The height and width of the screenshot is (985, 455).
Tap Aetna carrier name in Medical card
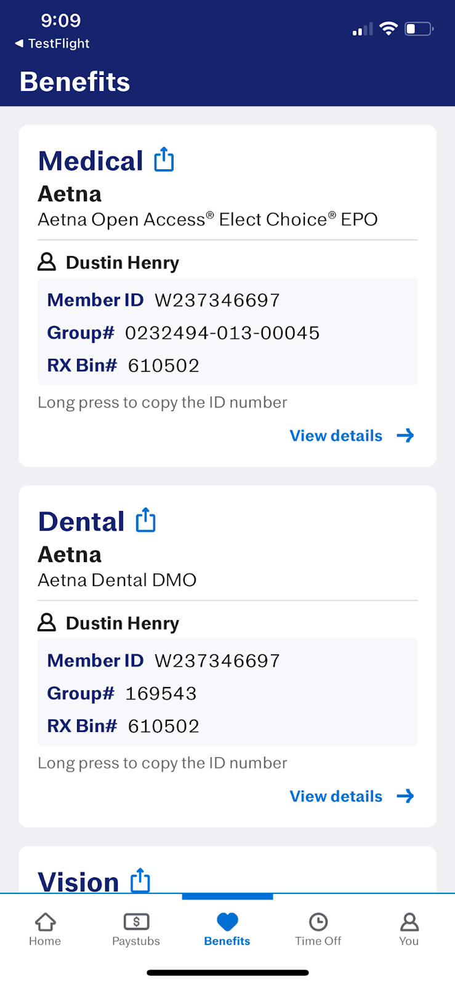70,194
